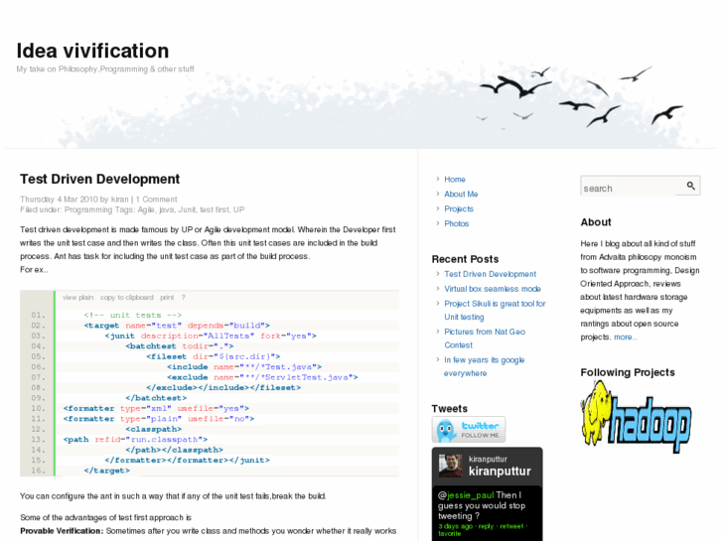Image resolution: width=722 pixels, height=541 pixels.
Task: Open Test Driven Development post title
Action: tap(99, 179)
